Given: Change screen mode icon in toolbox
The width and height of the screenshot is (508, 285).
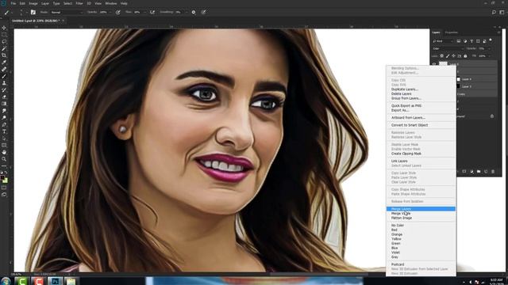Looking at the screenshot, I should point(4,195).
